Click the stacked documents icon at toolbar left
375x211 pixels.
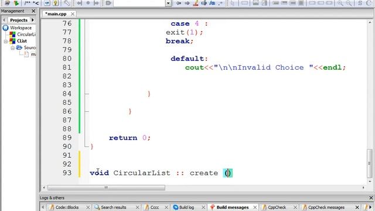[7, 3]
